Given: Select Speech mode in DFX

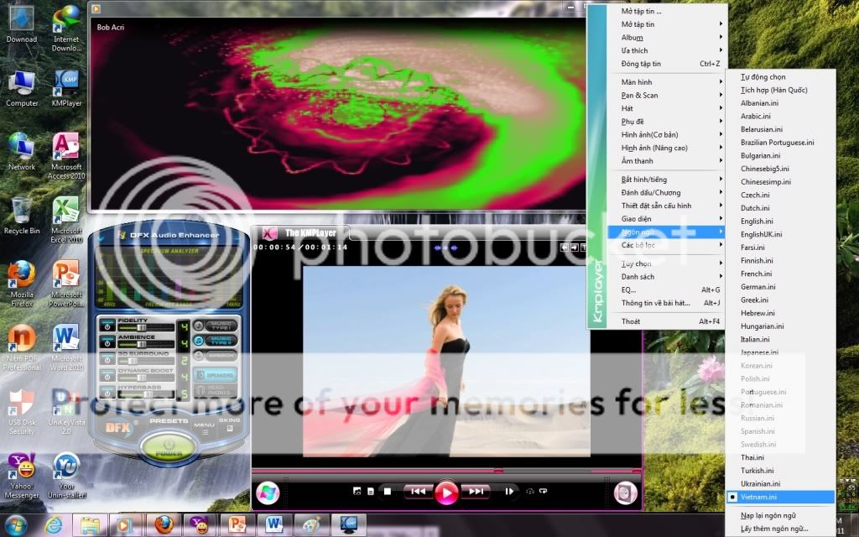Looking at the screenshot, I should [215, 356].
